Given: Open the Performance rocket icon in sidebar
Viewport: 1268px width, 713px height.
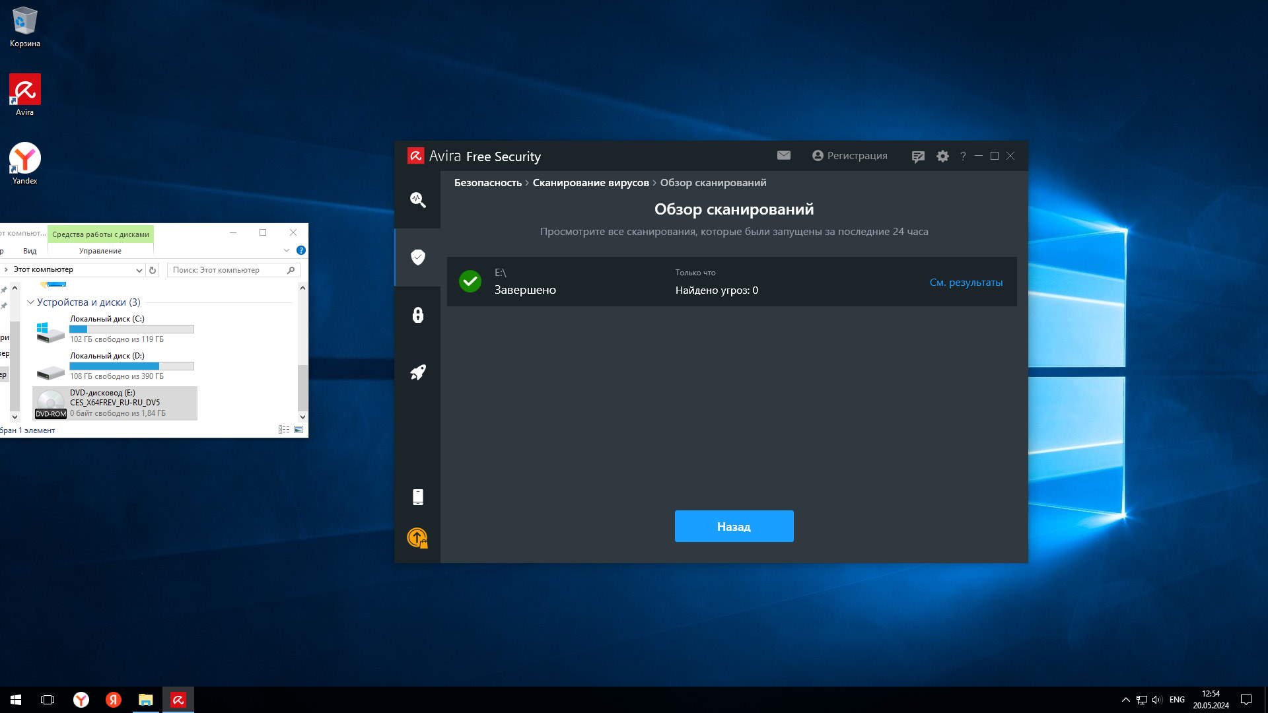Looking at the screenshot, I should (417, 372).
